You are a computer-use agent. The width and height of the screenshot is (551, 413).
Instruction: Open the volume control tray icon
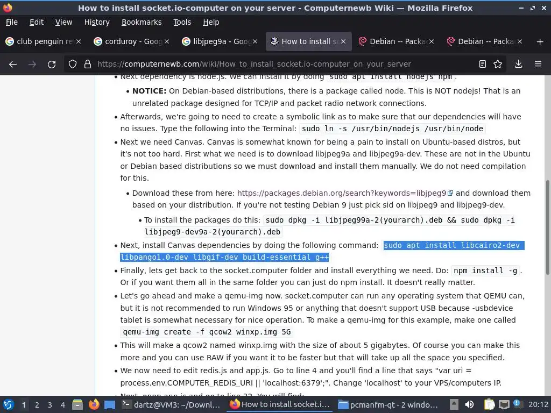469,404
